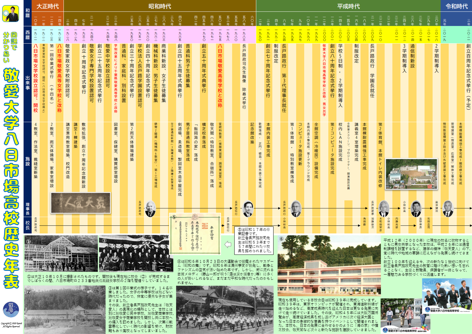Click the facility entry 記念館改築

coord(252,133)
